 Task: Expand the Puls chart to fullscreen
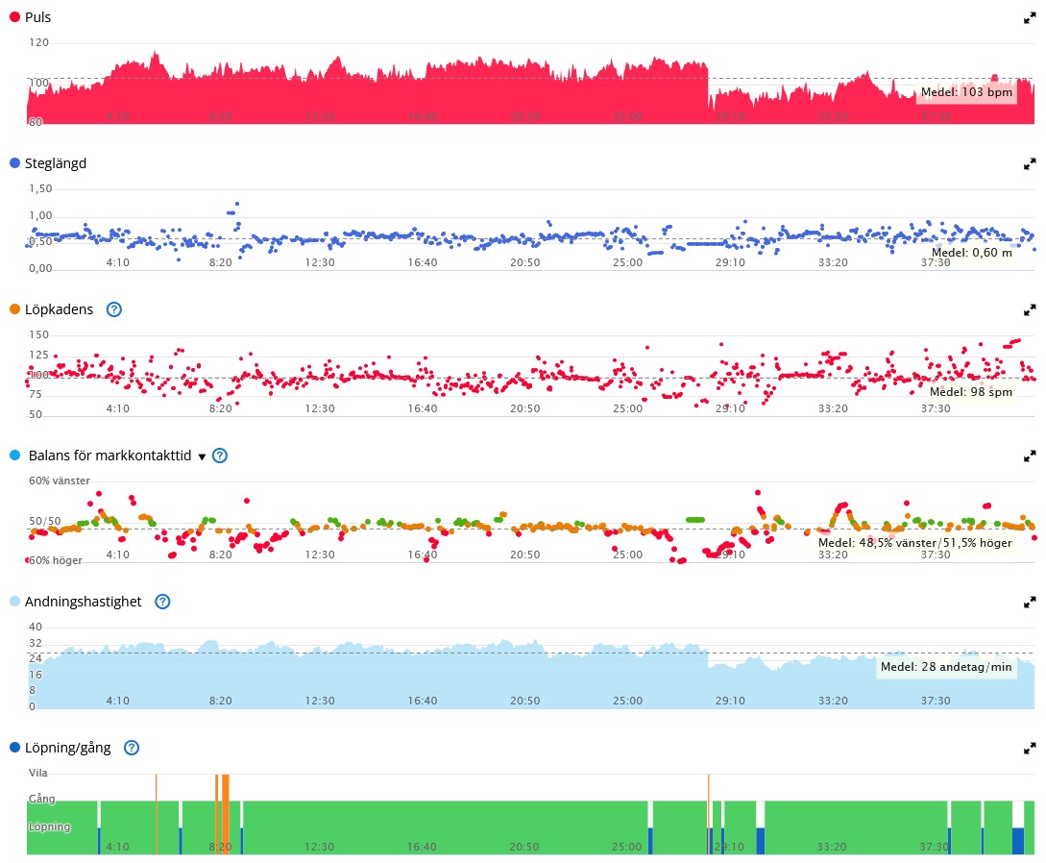[1030, 18]
